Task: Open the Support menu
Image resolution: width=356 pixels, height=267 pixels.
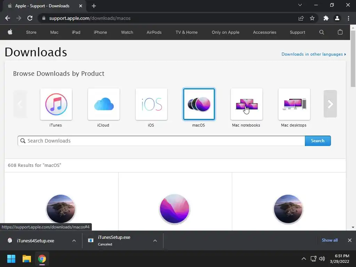Action: coord(298,32)
